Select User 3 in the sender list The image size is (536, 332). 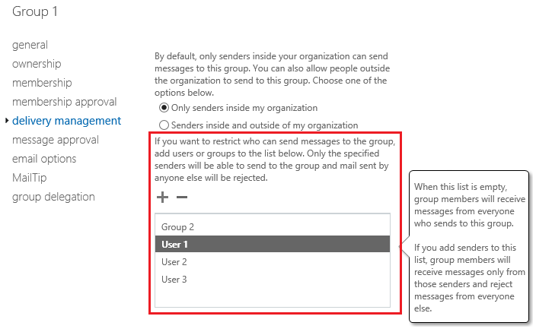point(273,280)
